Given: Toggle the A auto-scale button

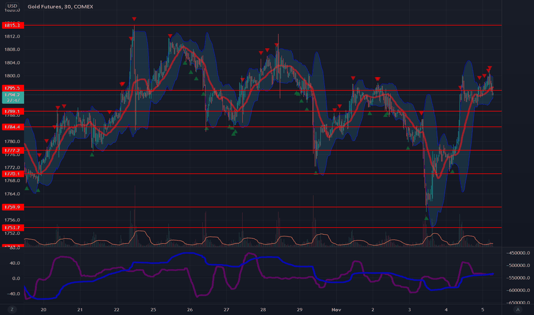Looking at the screenshot, I should [517, 309].
